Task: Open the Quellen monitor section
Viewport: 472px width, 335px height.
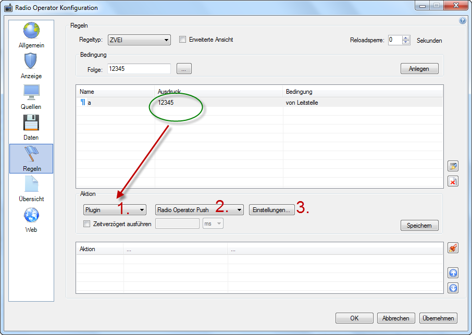Action: [x=31, y=97]
